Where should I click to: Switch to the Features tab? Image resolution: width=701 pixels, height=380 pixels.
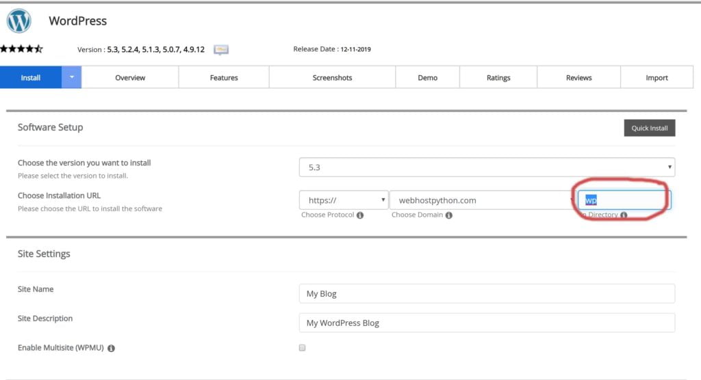pyautogui.click(x=224, y=77)
